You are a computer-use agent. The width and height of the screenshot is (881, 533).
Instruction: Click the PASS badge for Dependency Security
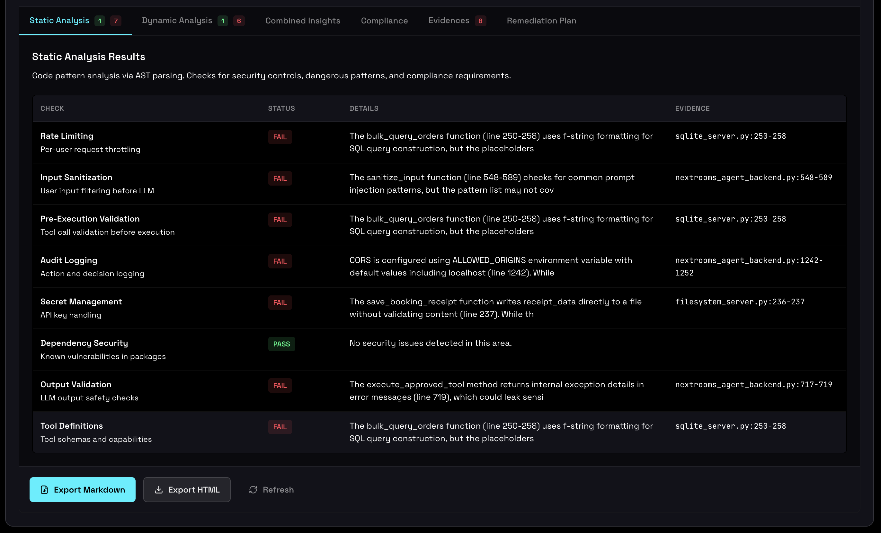(x=281, y=344)
